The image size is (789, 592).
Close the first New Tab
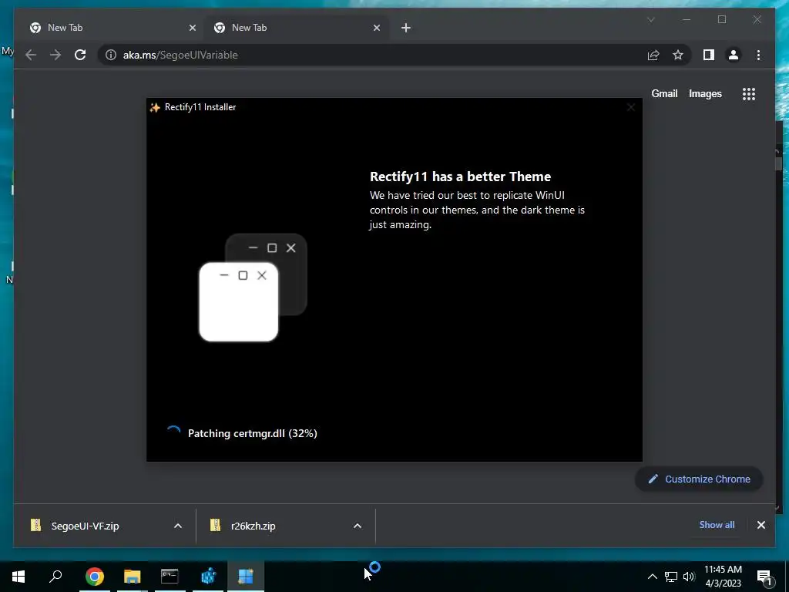point(192,28)
